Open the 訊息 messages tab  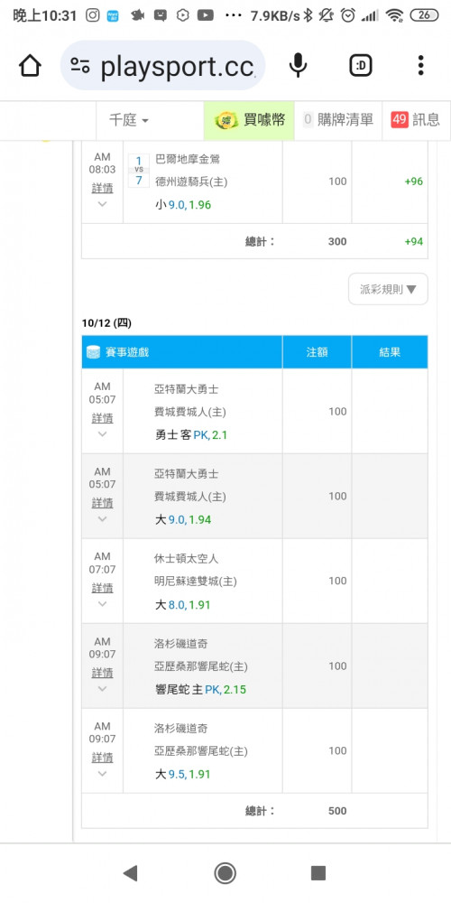pyautogui.click(x=416, y=120)
